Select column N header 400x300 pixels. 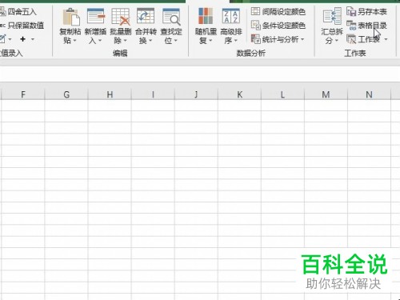tap(369, 94)
